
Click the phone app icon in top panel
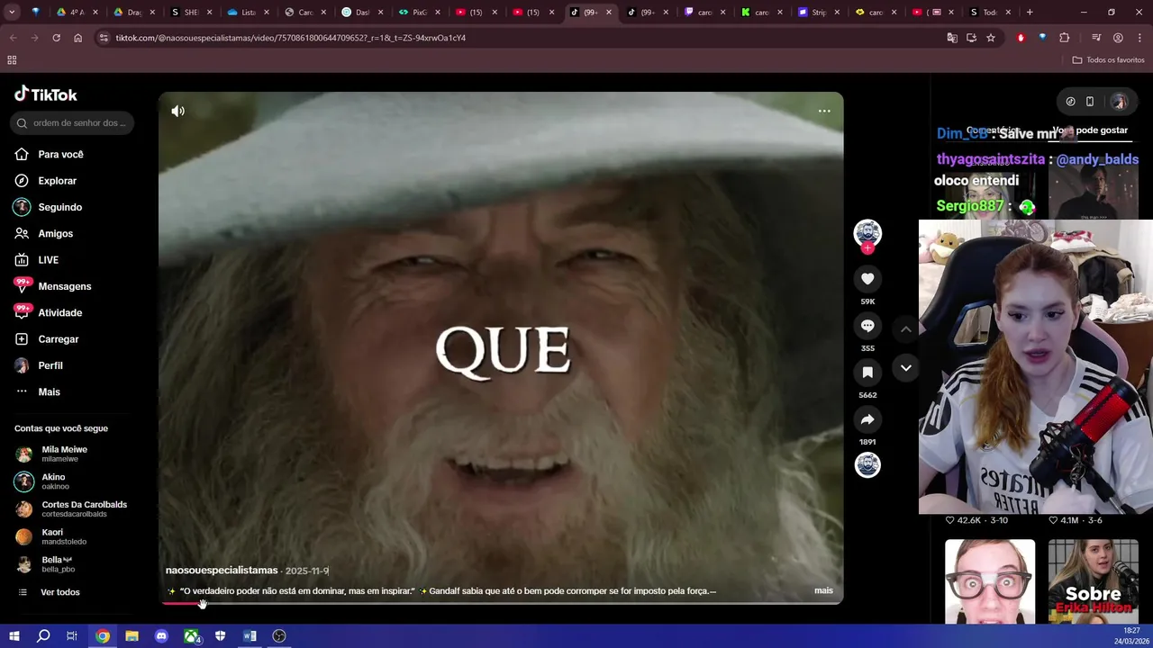pyautogui.click(x=1090, y=102)
